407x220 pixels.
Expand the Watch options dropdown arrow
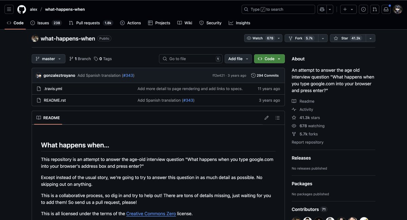[279, 38]
